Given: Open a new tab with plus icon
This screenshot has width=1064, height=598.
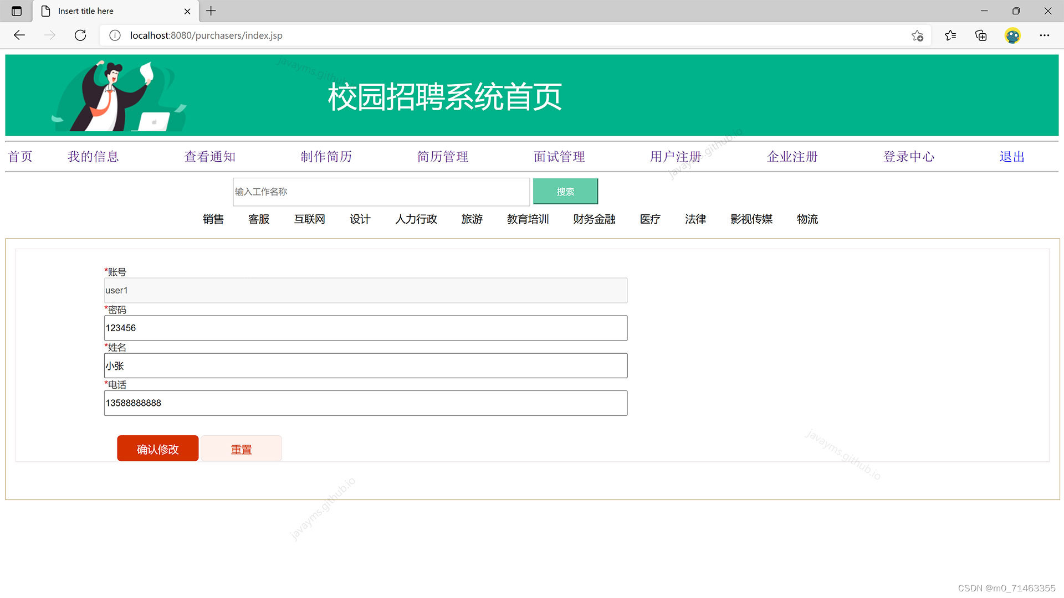Looking at the screenshot, I should (211, 11).
